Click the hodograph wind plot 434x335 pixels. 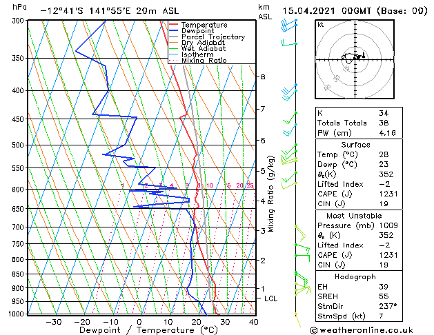coord(355,59)
